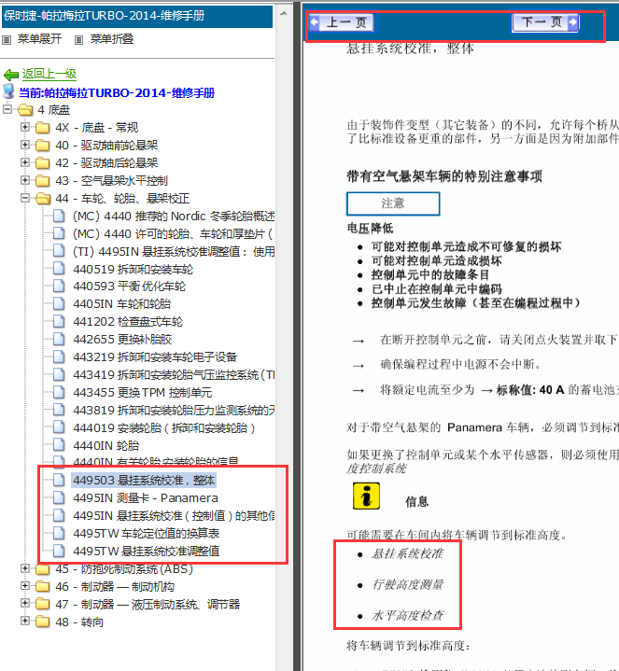This screenshot has height=671, width=619.
Task: Click the 注意 notice box
Action: [393, 203]
